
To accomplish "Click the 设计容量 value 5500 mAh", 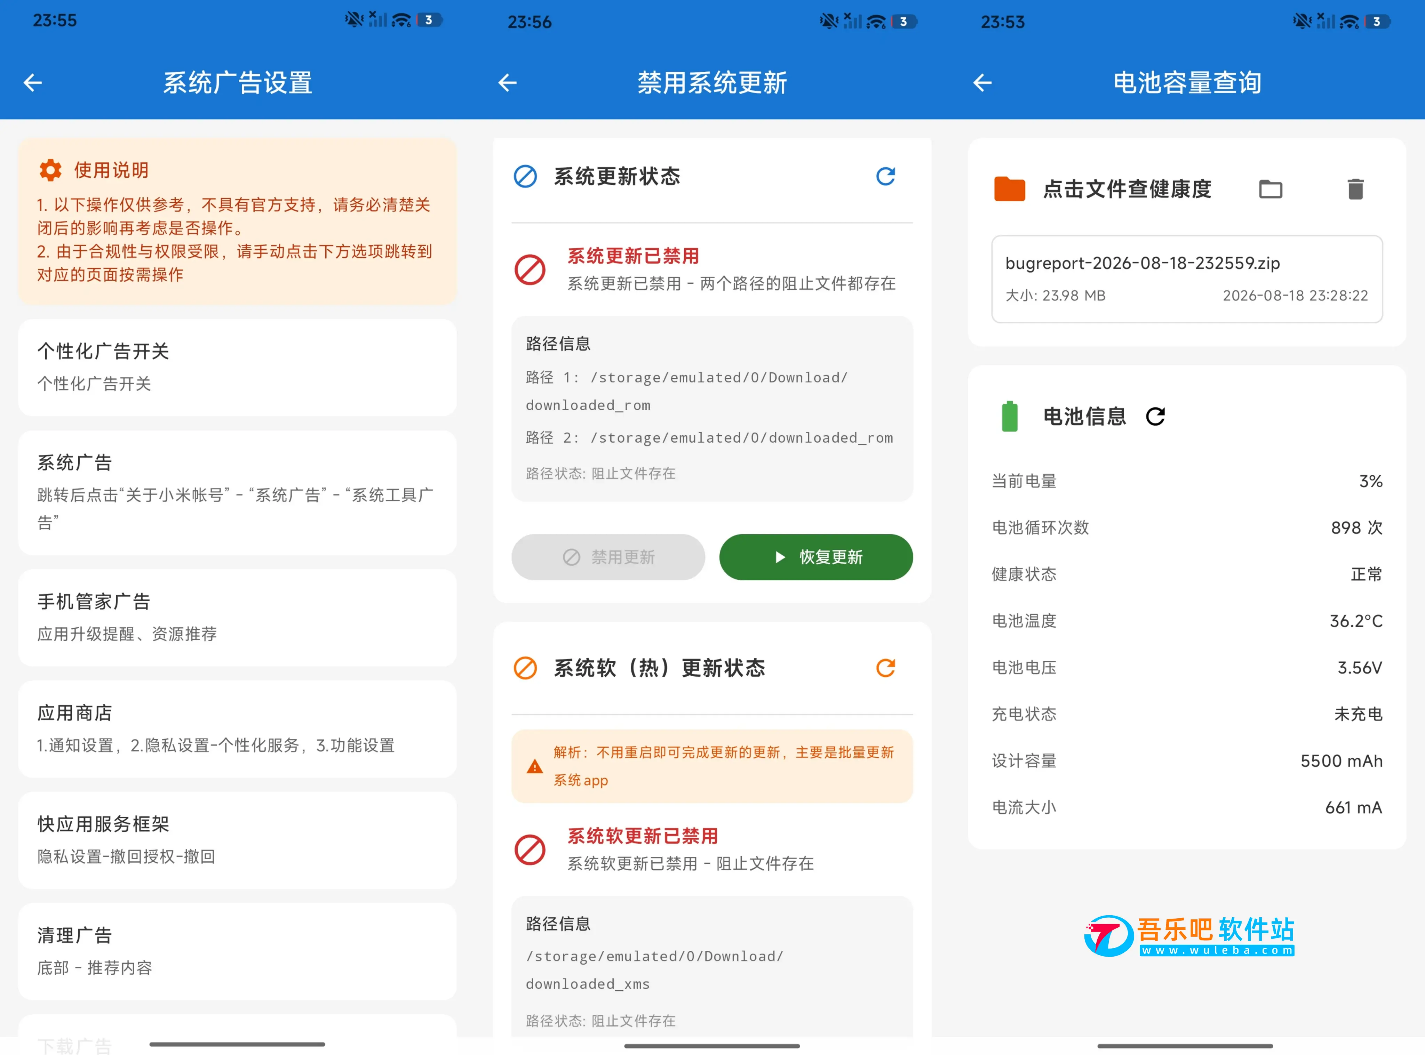I will [1341, 760].
